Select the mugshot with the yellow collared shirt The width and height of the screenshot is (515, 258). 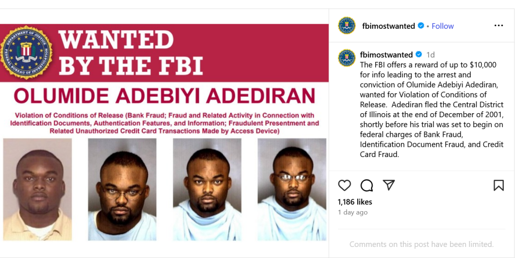[x=37, y=189]
